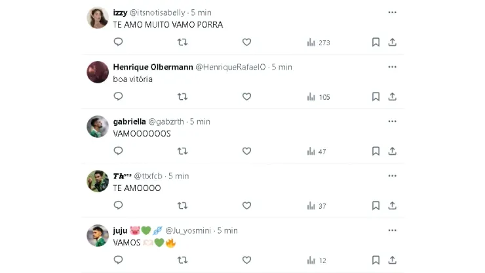485x273 pixels.
Task: Open izzy's profile picture
Action: pos(98,18)
